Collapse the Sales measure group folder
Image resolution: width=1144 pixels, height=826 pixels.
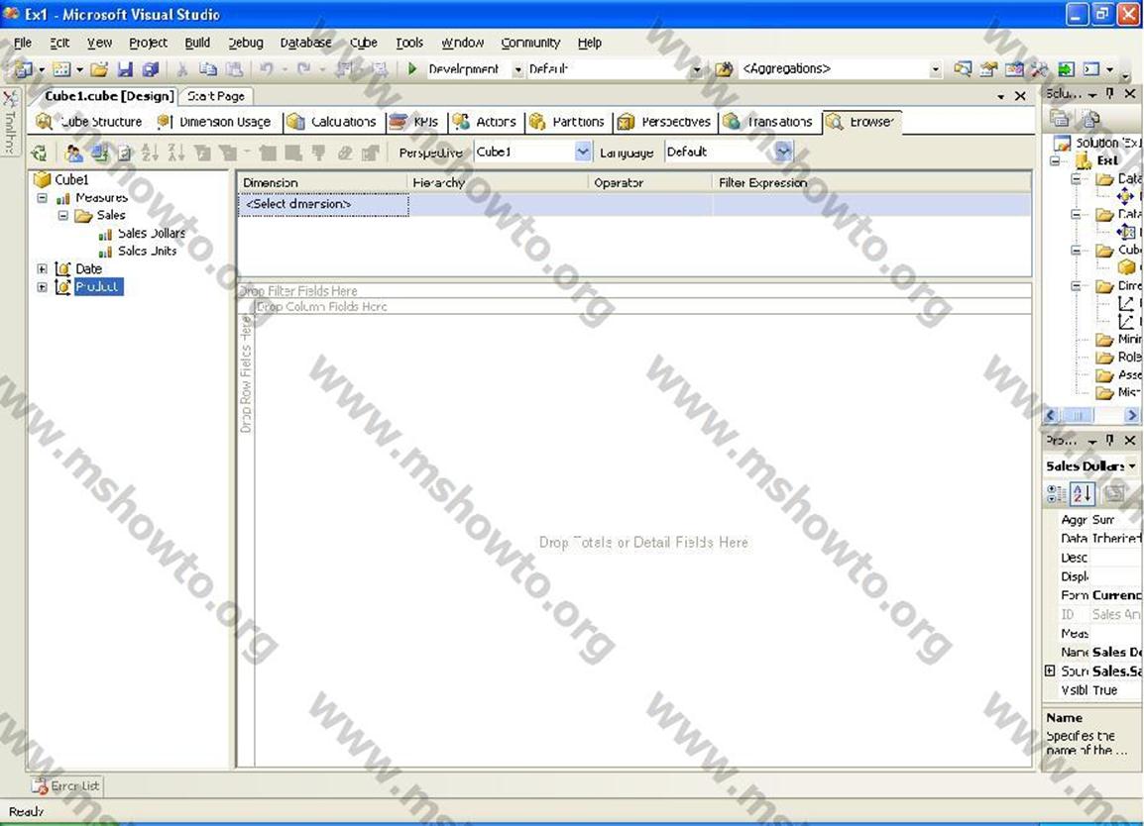(x=63, y=215)
